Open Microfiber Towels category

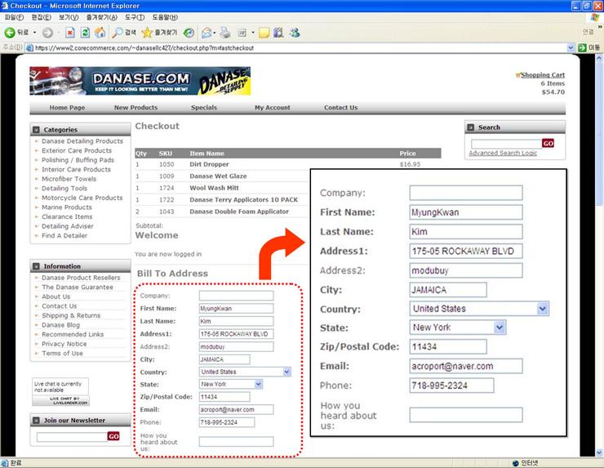pos(69,179)
